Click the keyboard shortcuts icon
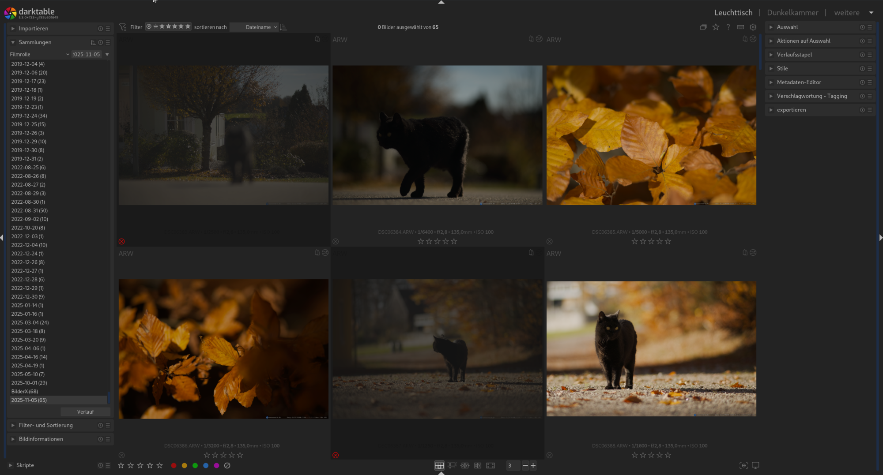 740,27
